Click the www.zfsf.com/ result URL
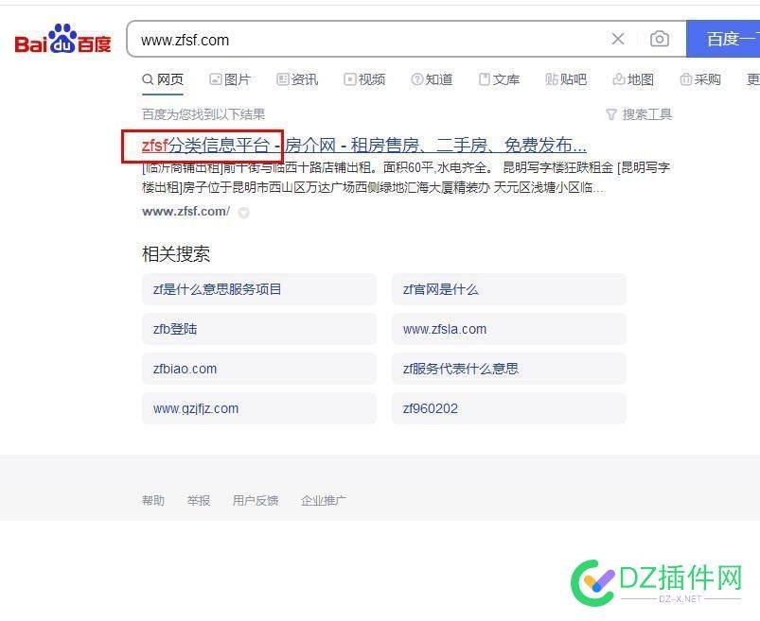Viewport: 760px width, 621px height. (x=186, y=212)
